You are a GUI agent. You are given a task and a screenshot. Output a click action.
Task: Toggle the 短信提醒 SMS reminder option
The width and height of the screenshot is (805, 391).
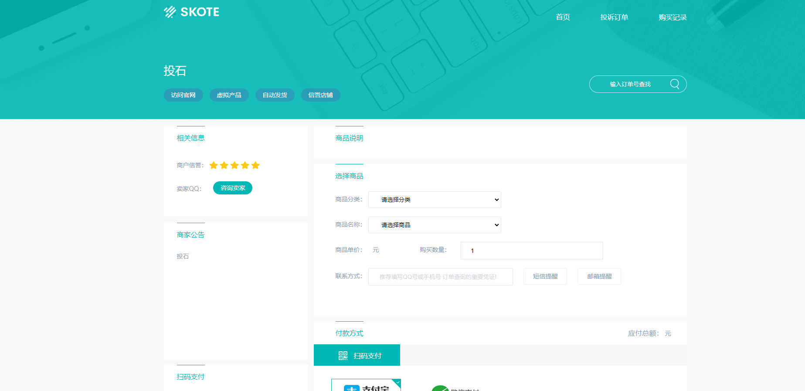(545, 276)
